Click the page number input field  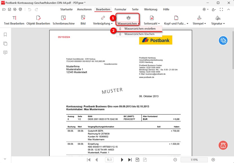point(109,160)
